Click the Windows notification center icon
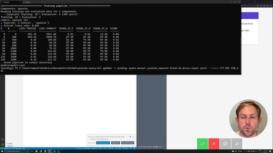Screen dimensions: 273x153 tap(270, 151)
